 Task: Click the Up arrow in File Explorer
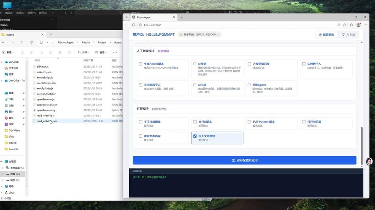(x=22, y=42)
